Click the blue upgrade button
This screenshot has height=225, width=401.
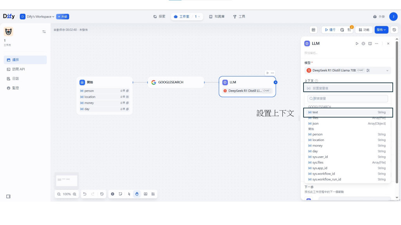[x=63, y=16]
